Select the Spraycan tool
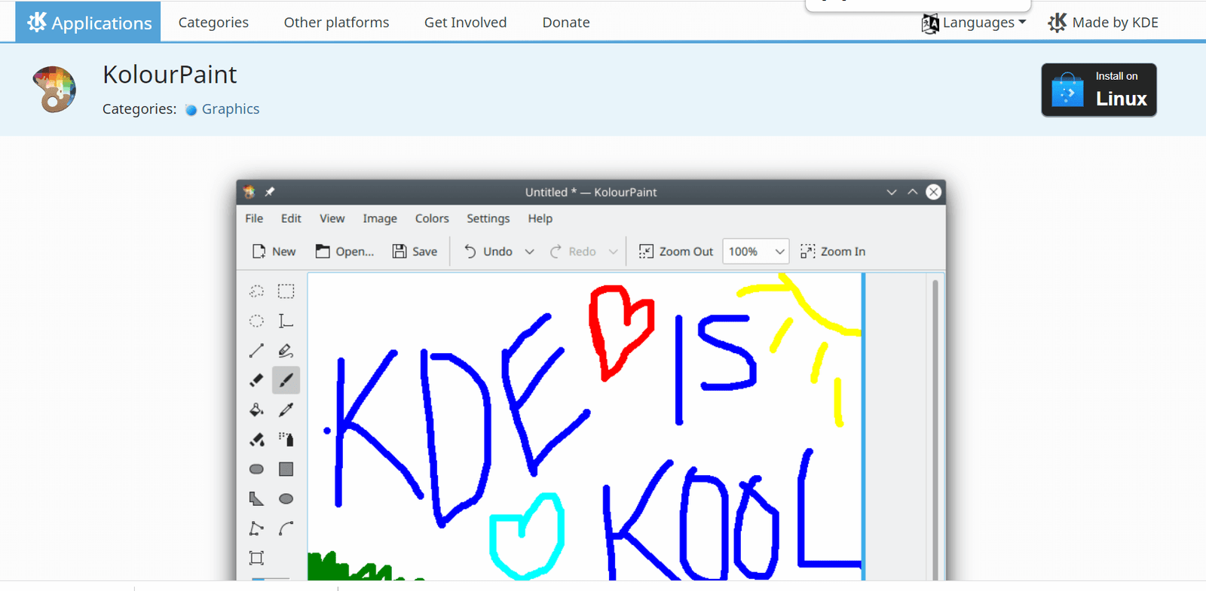The image size is (1206, 591). click(286, 440)
